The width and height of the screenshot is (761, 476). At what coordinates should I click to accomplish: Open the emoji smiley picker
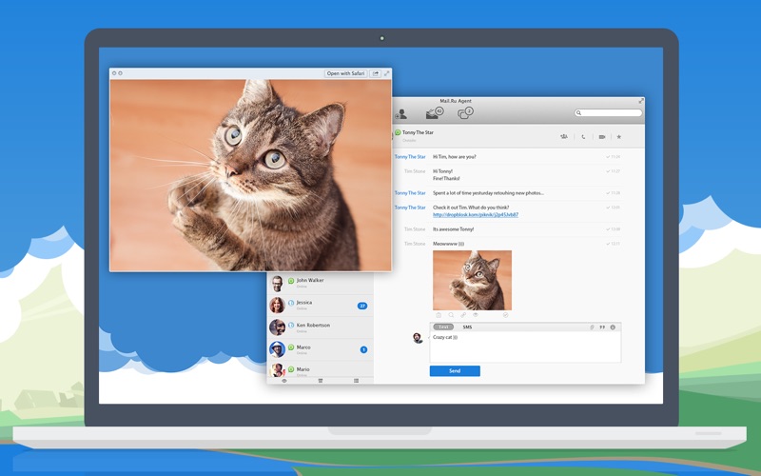[613, 327]
